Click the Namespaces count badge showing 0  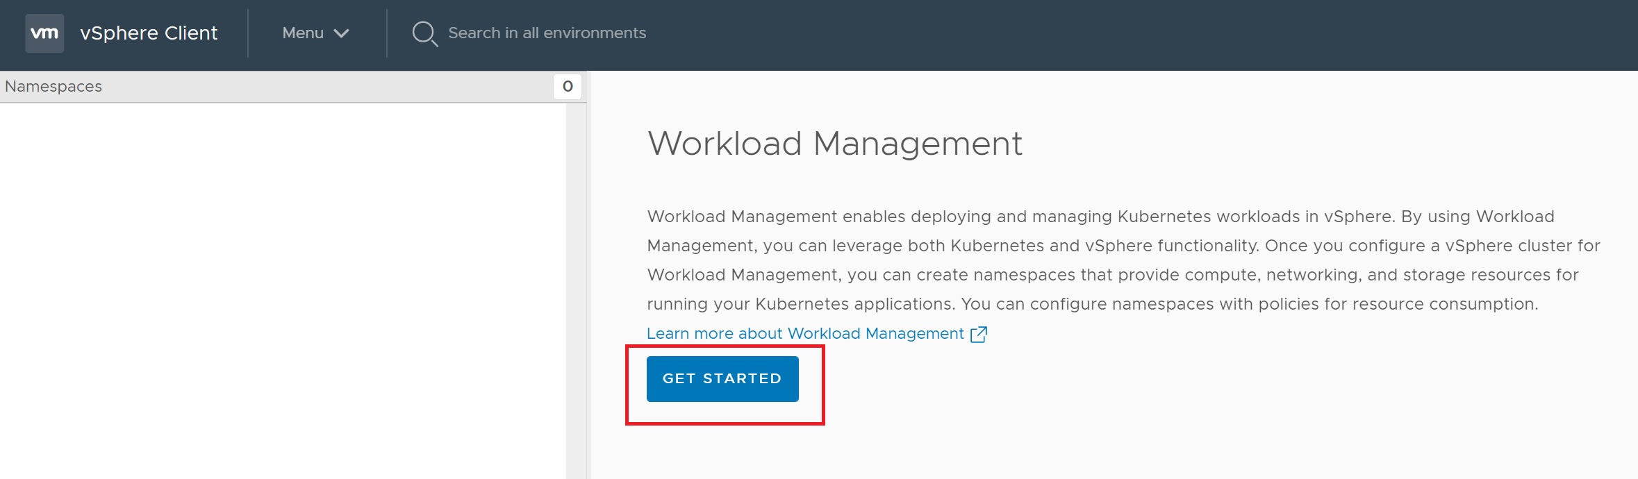click(x=568, y=87)
